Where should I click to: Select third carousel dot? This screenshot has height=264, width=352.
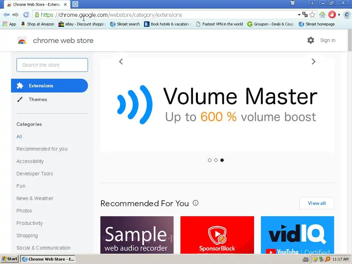222,160
